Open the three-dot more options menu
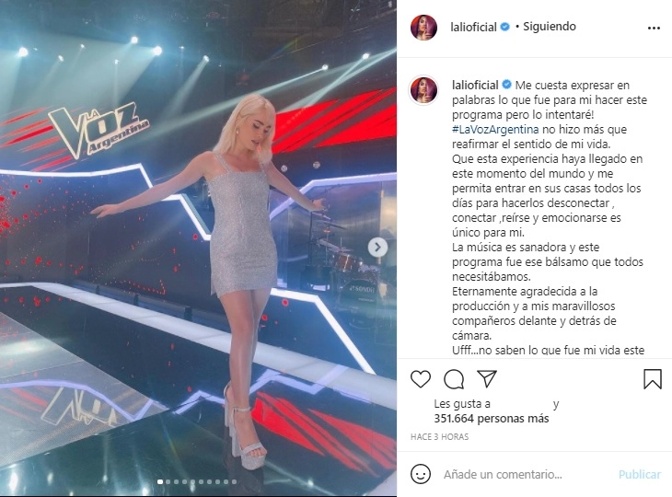672x497 pixels. (654, 29)
